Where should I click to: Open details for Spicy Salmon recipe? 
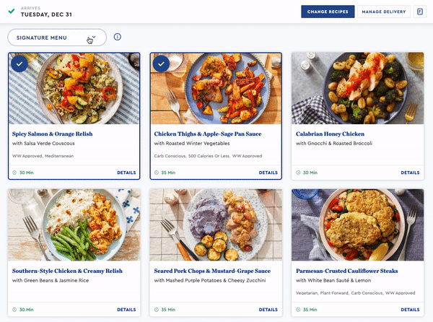(x=126, y=173)
